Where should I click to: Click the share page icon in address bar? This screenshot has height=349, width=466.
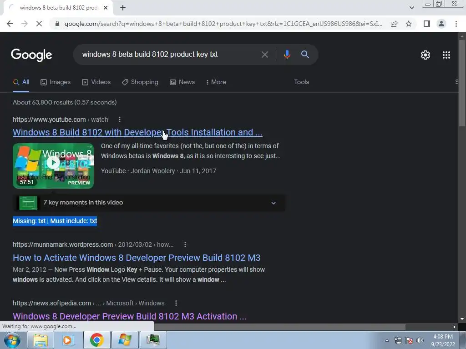(394, 24)
